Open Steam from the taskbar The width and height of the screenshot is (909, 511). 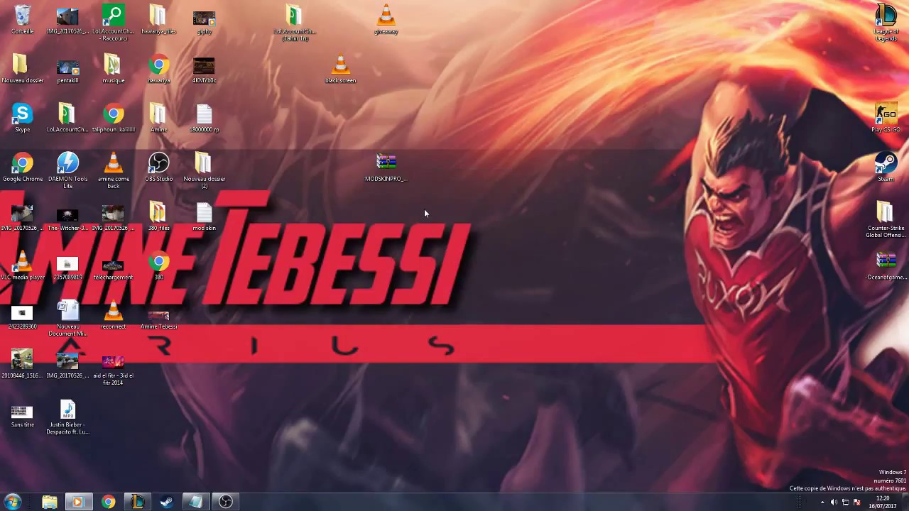pos(167,502)
